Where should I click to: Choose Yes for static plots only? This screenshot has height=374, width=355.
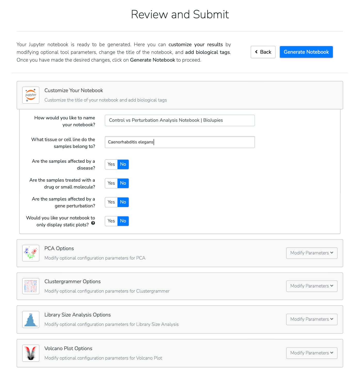pos(111,221)
